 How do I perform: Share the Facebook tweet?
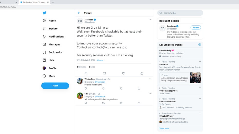click(142, 73)
